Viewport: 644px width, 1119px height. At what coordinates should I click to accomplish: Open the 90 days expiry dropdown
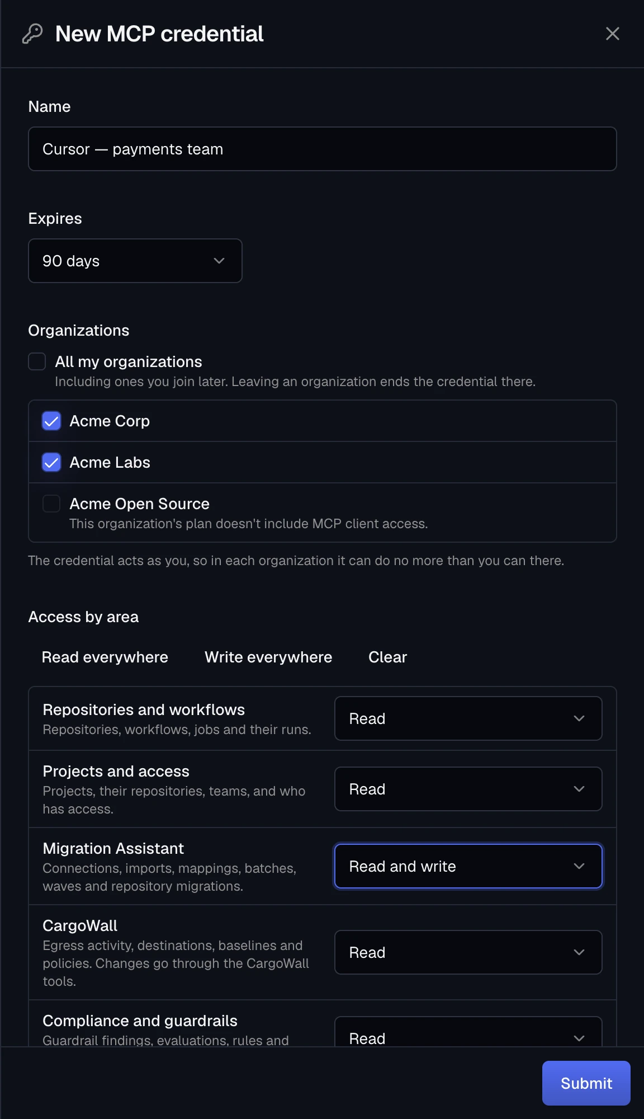(x=135, y=261)
